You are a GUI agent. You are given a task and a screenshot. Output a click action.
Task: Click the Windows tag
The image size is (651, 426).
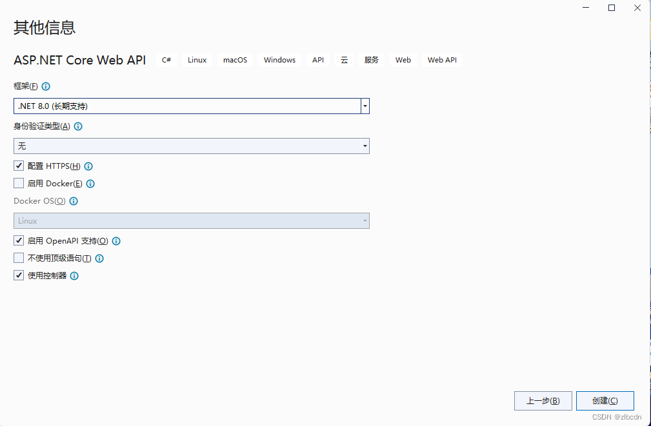[279, 60]
